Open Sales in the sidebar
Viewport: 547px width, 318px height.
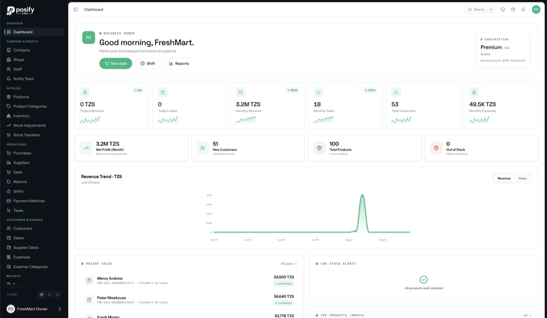coord(34,172)
